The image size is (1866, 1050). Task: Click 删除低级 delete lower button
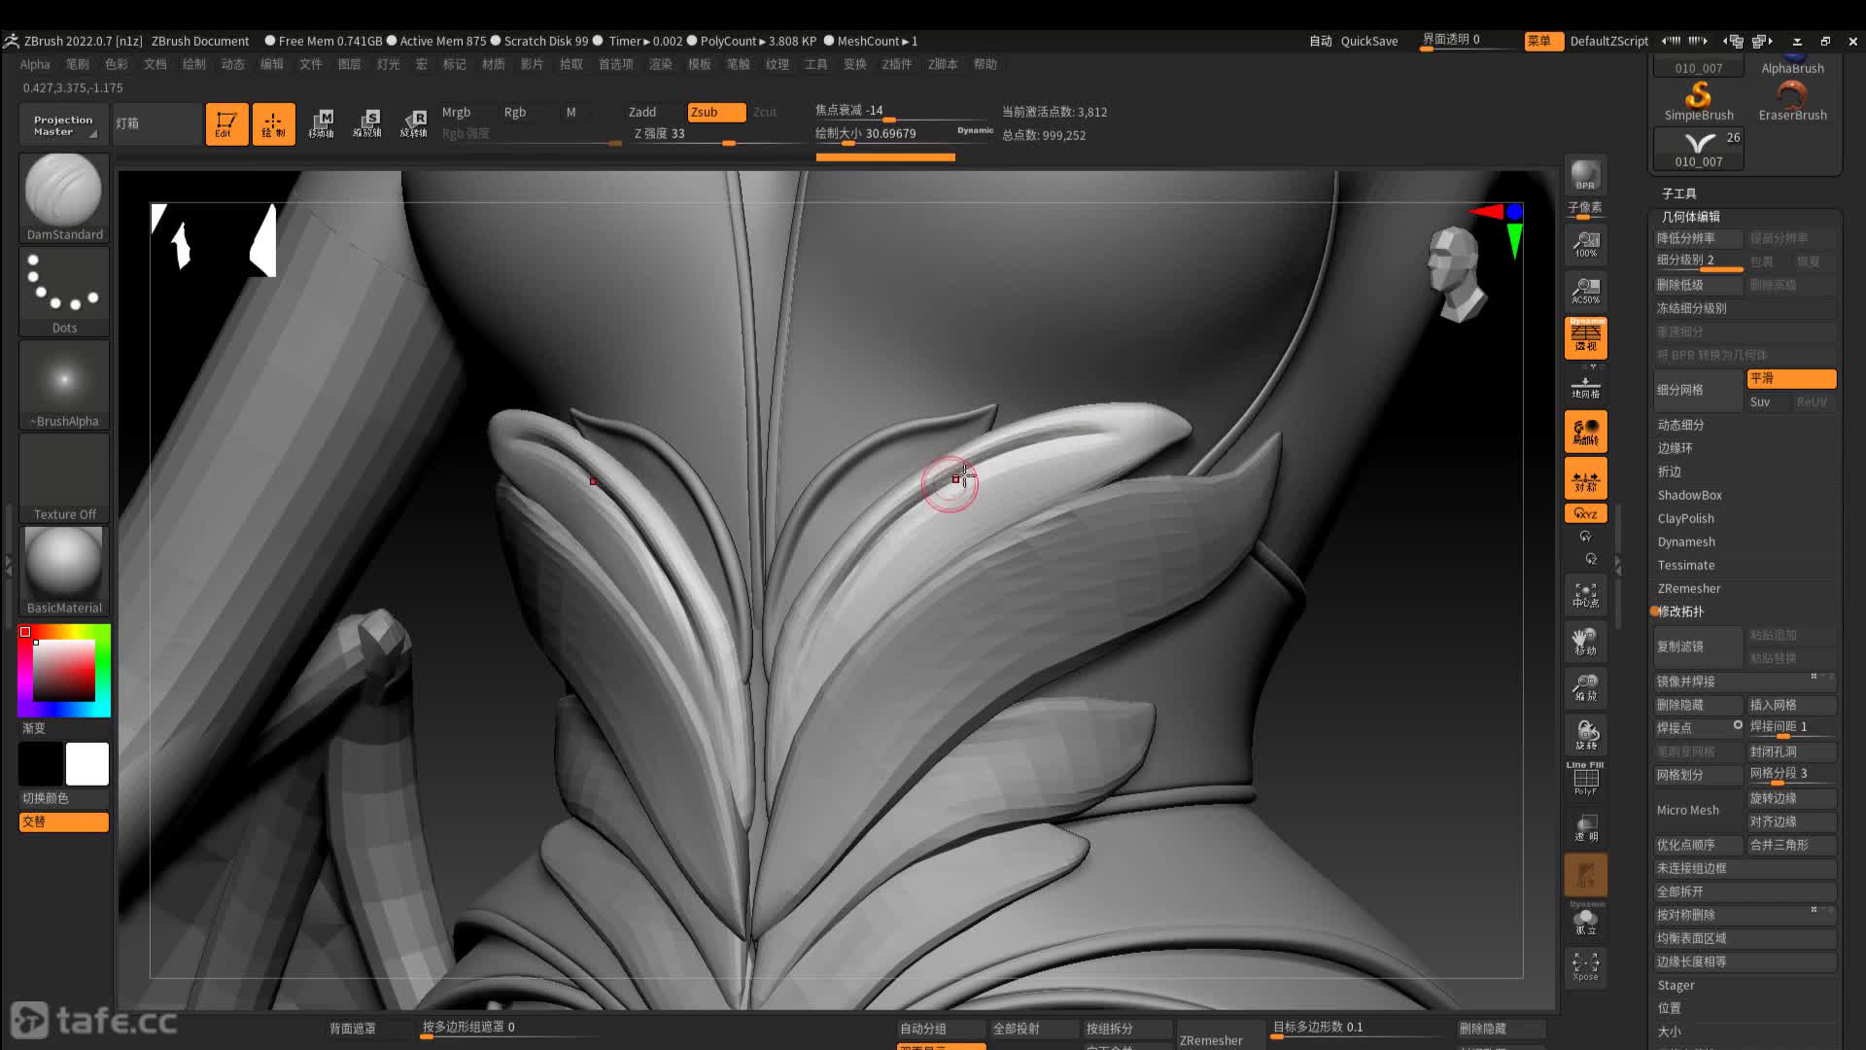1699,285
